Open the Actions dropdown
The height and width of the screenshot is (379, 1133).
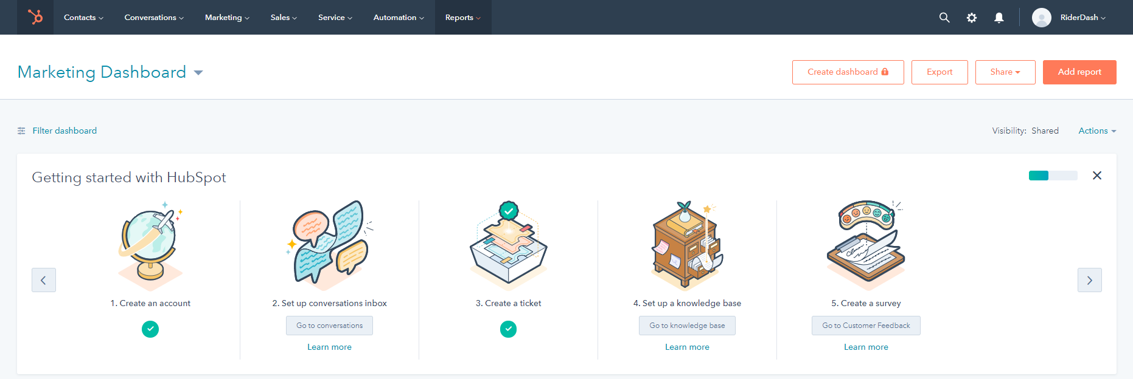[x=1097, y=131]
